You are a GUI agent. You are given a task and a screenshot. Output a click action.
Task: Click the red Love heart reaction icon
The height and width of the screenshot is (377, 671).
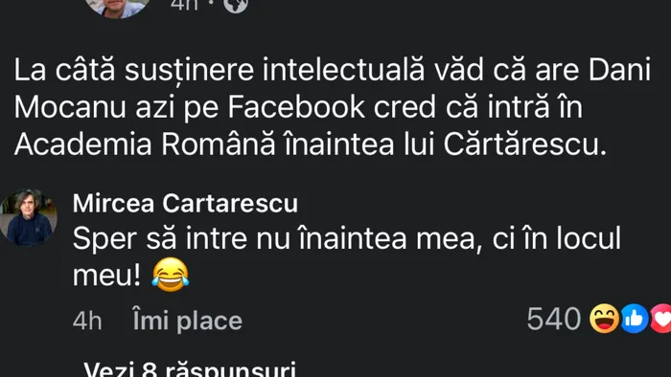coord(661,319)
